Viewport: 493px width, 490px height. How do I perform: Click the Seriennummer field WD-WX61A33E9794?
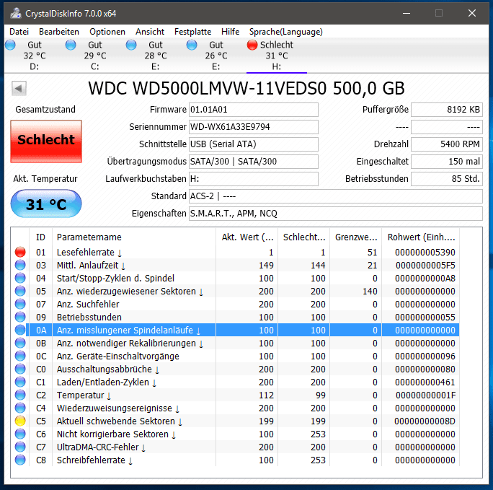pyautogui.click(x=254, y=127)
